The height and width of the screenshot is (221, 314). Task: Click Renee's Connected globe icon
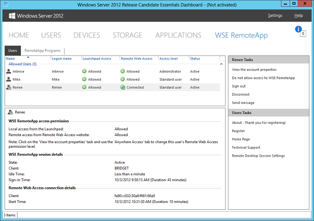pos(122,87)
